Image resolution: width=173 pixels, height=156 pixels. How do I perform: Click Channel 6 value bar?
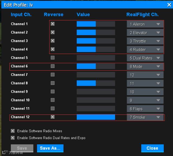click(96, 66)
